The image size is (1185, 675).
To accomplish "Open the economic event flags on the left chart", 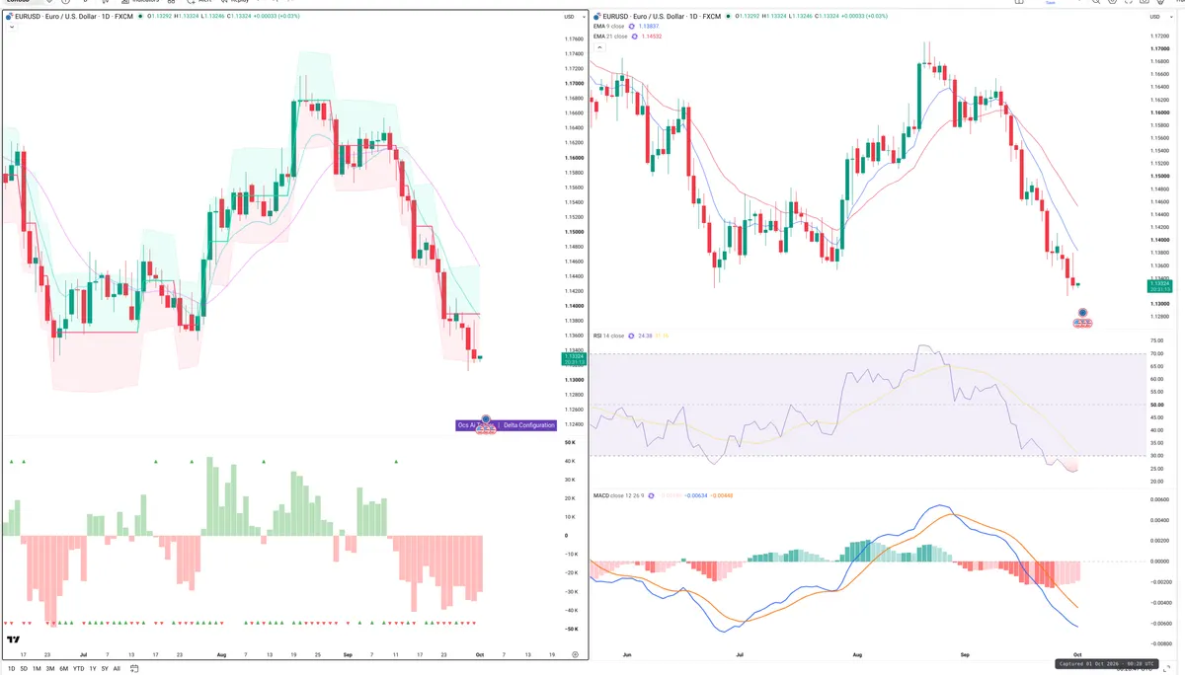I will pyautogui.click(x=486, y=431).
